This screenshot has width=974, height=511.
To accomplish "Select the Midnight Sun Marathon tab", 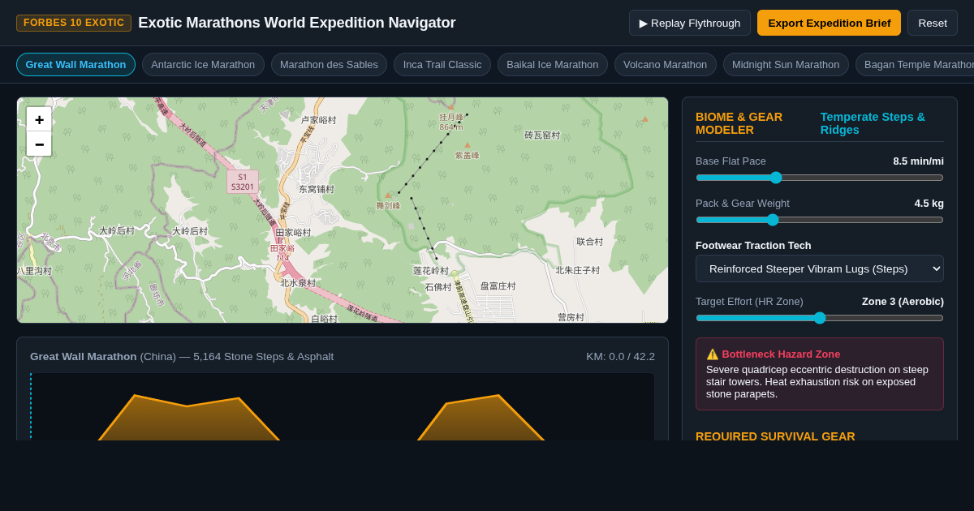I will pos(786,65).
